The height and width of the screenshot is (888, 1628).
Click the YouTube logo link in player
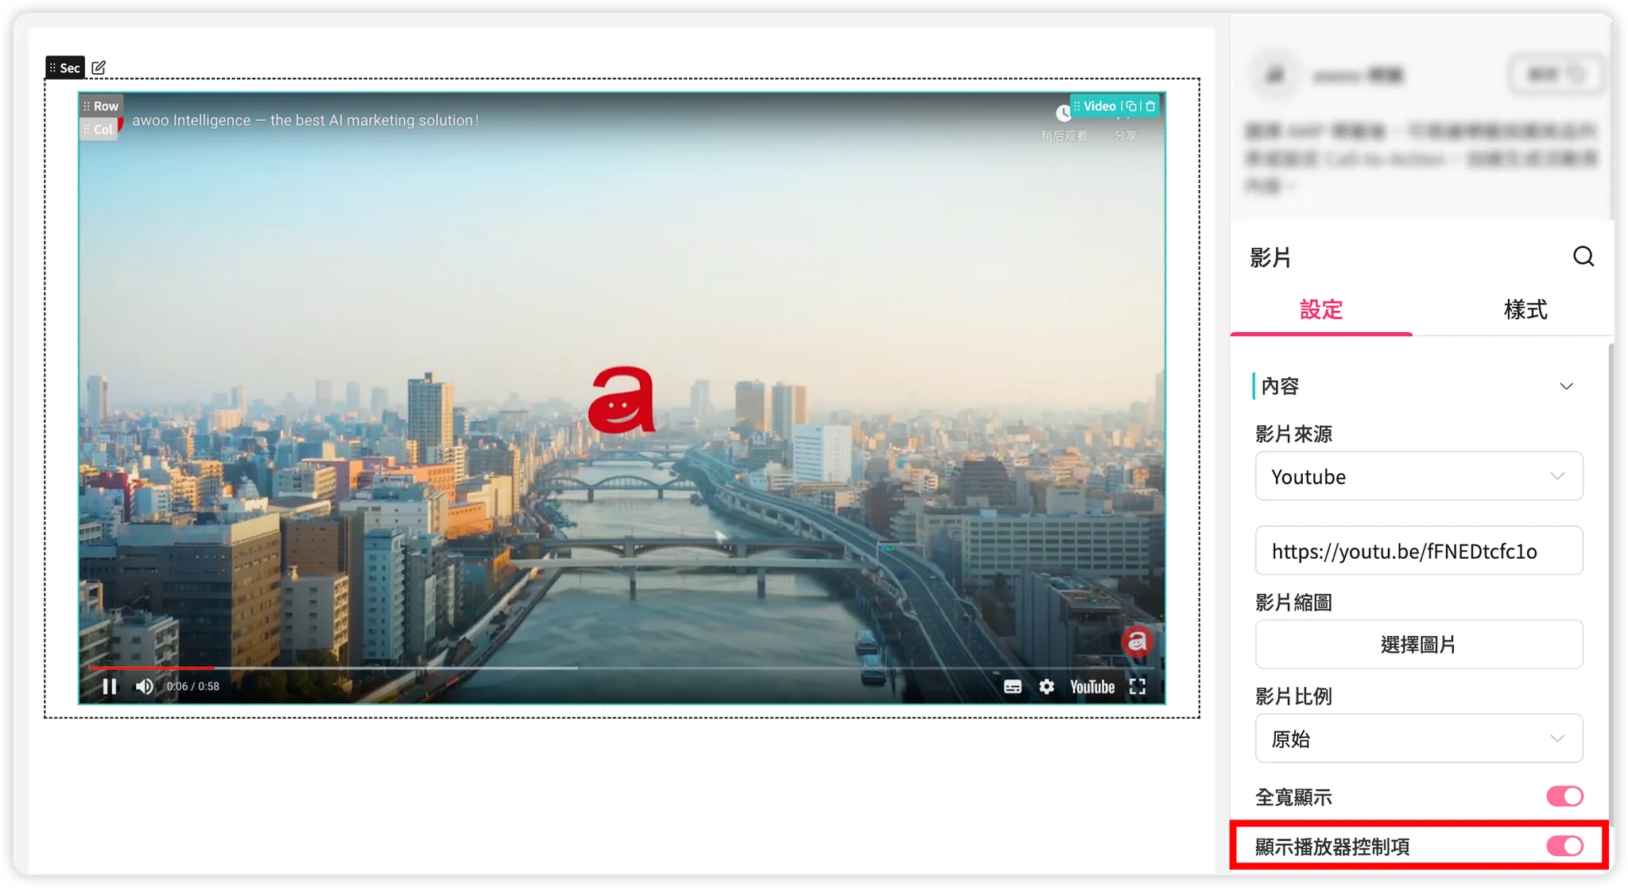point(1092,686)
